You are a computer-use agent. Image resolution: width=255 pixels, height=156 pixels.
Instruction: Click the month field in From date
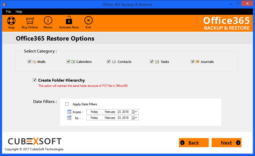(110, 112)
